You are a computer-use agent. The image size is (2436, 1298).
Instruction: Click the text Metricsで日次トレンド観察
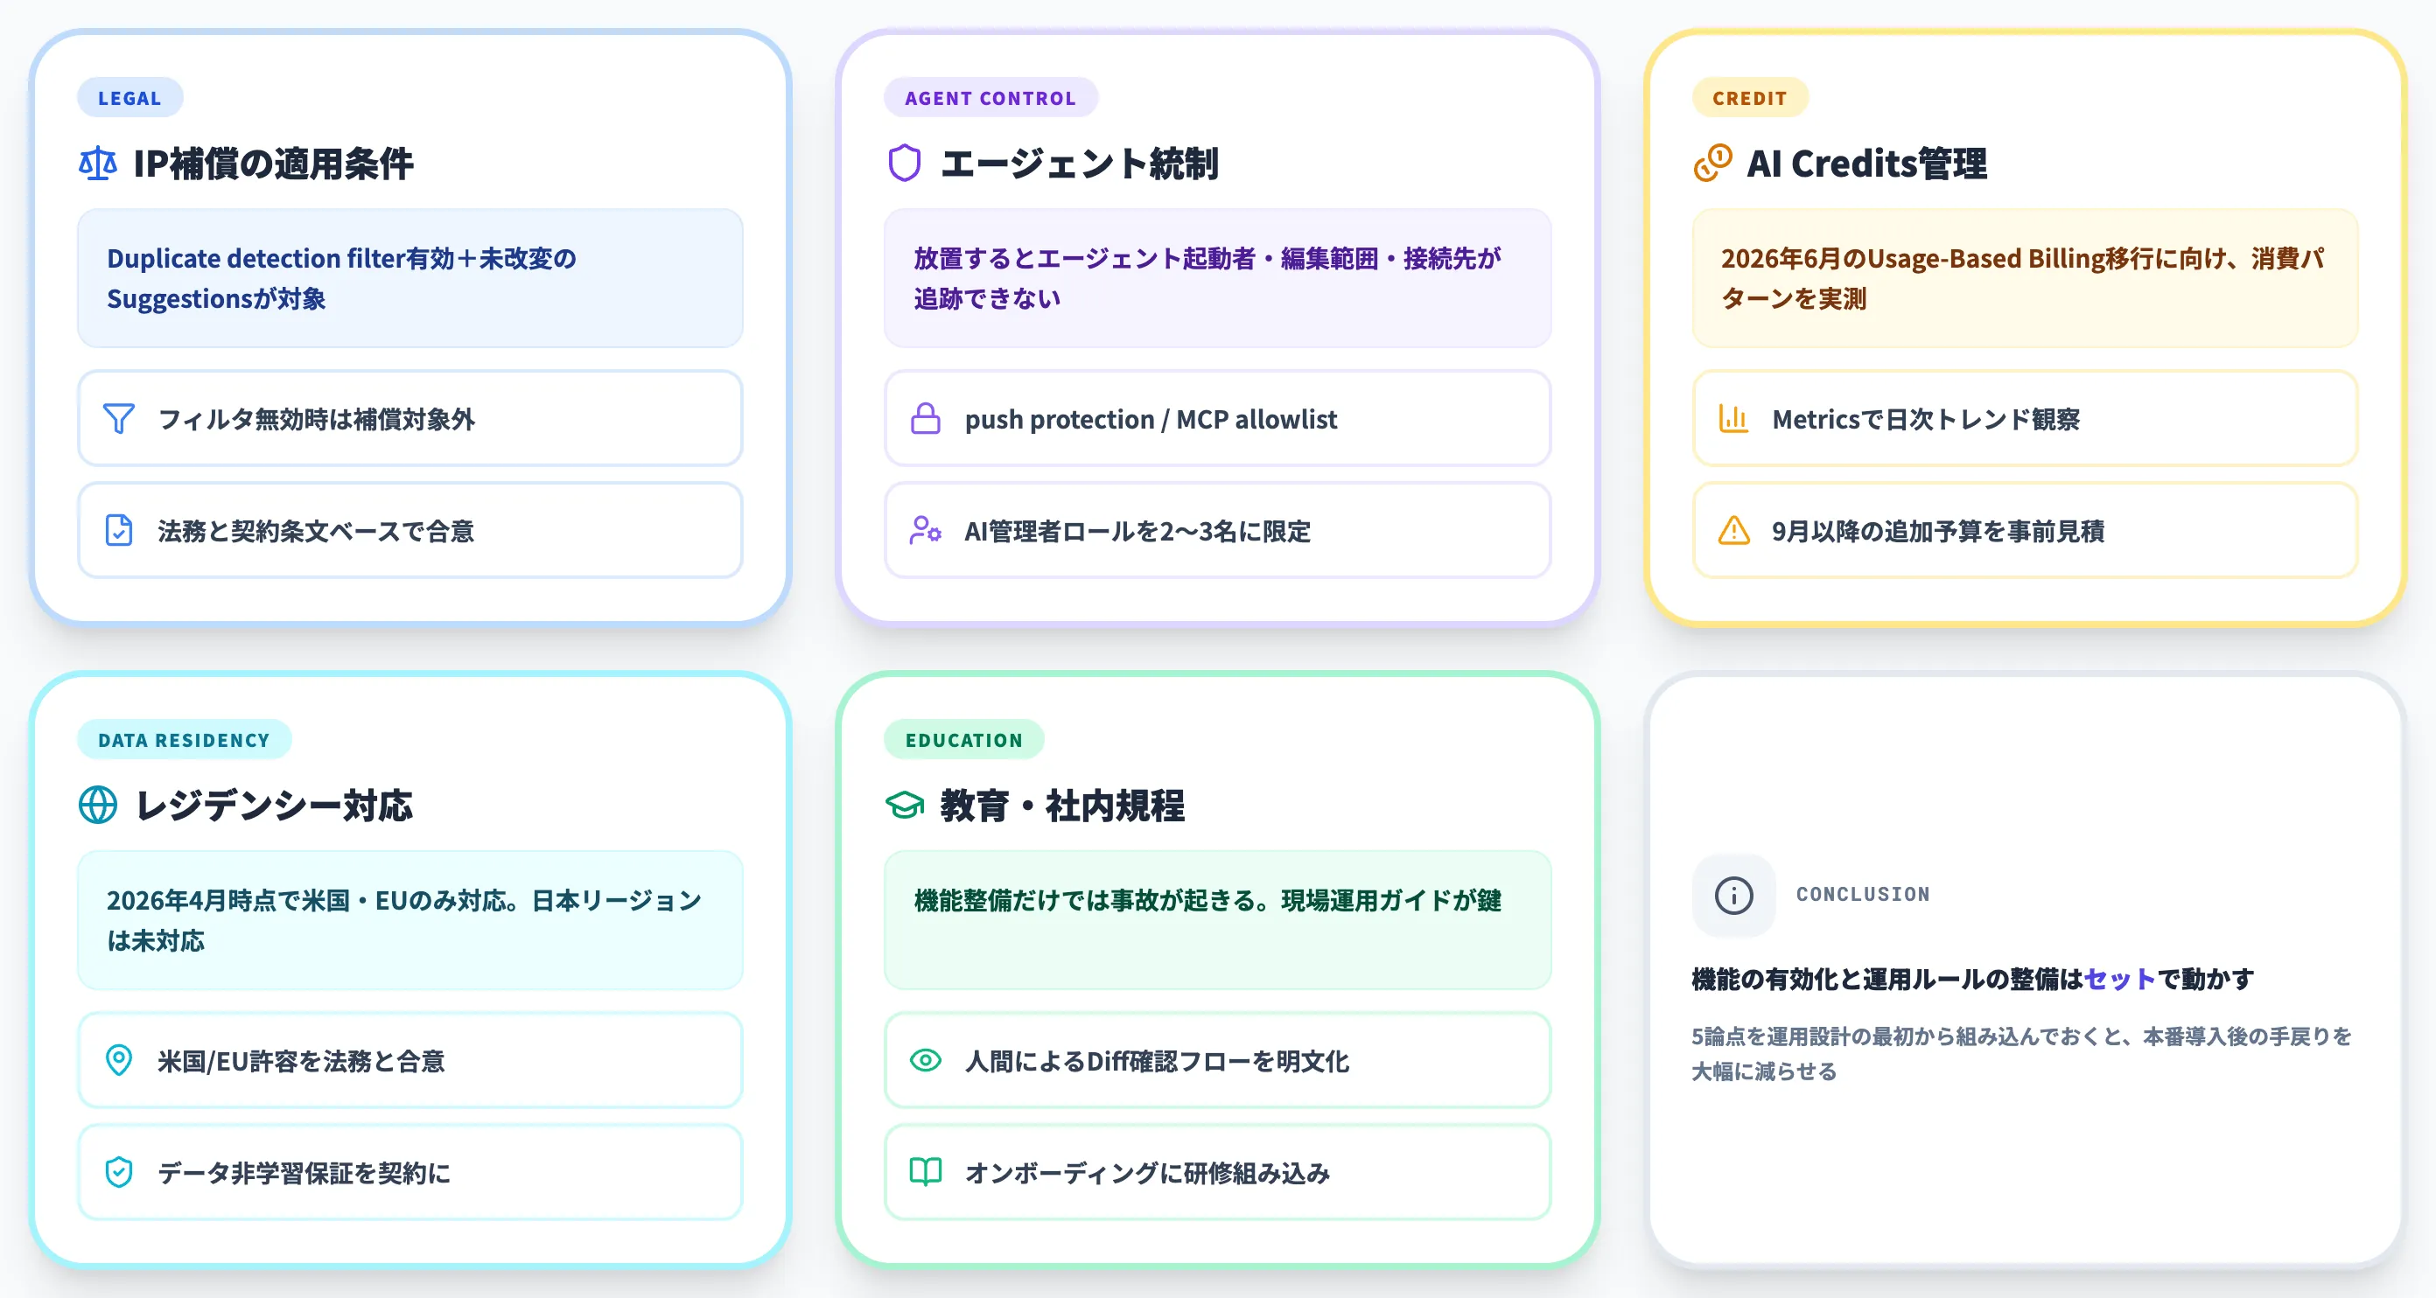(1926, 419)
